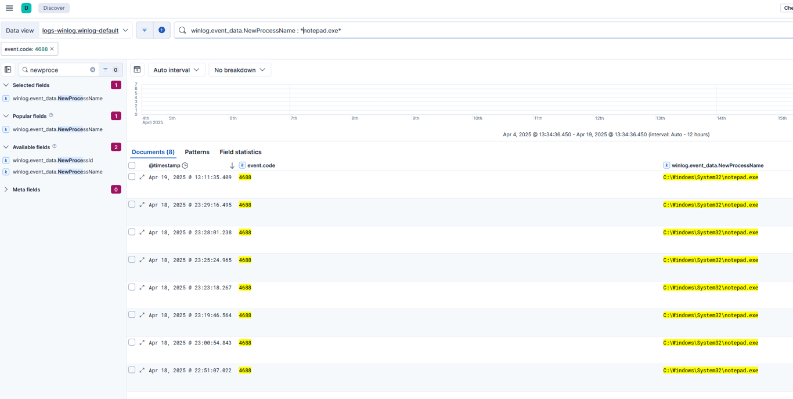Select NewProcessName under Selected fields
The width and height of the screenshot is (793, 399).
pos(57,98)
